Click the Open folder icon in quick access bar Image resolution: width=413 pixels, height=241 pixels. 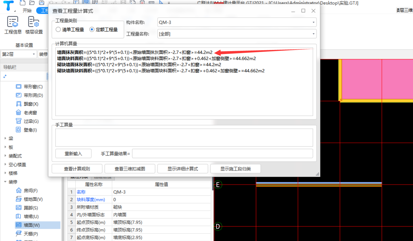tap(32, 3)
